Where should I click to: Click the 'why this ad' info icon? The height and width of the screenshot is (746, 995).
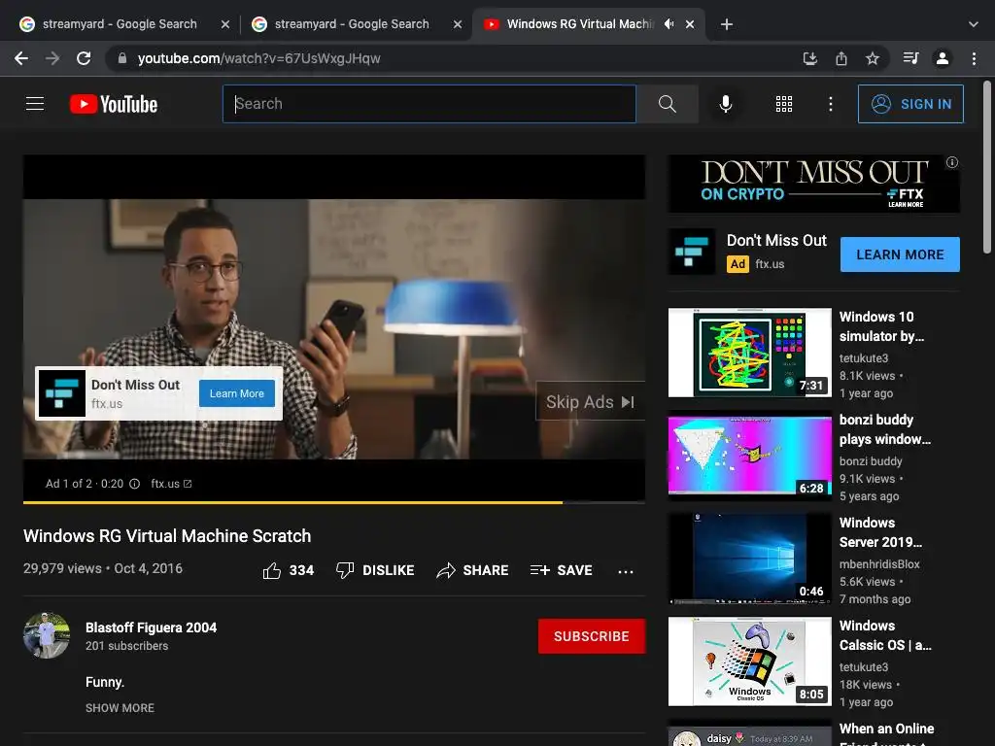coord(134,484)
